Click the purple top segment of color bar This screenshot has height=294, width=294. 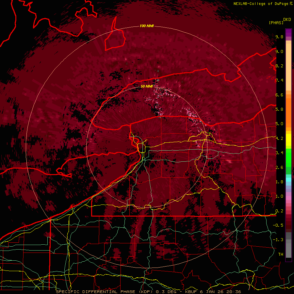tap(288, 33)
